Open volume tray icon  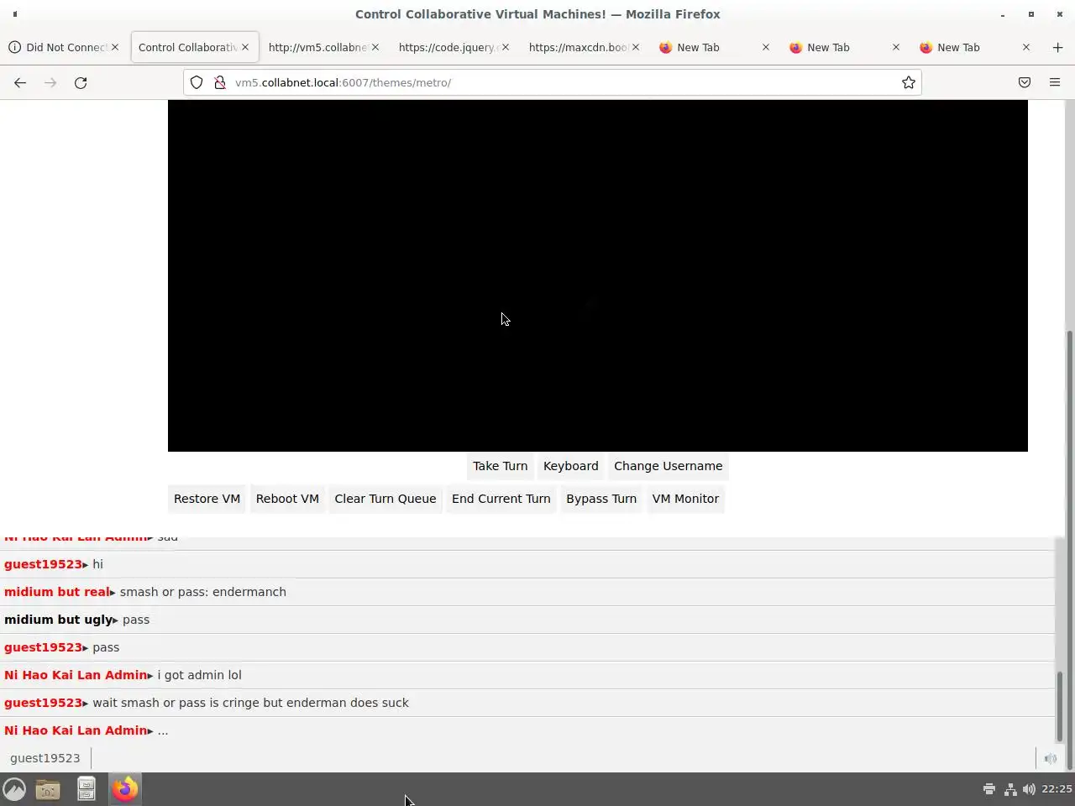(x=1029, y=789)
